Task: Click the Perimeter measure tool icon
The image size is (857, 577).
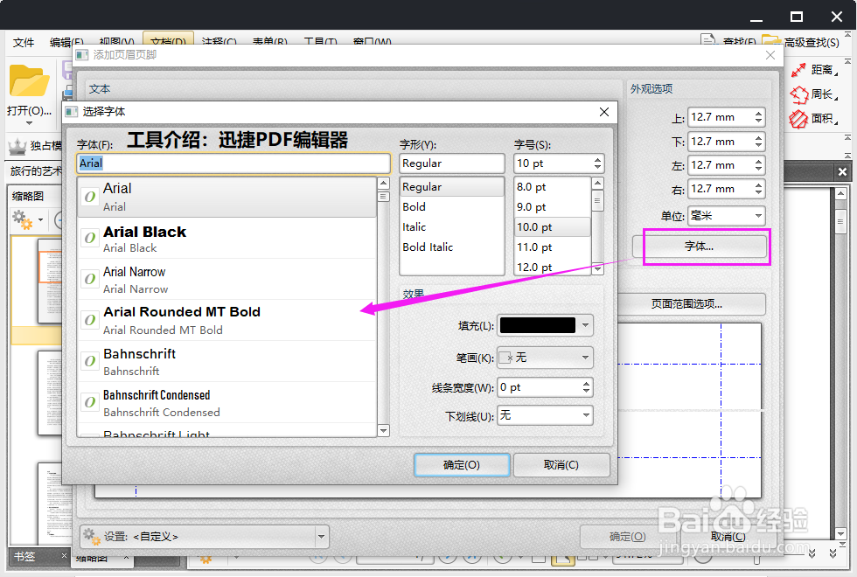Action: (798, 94)
